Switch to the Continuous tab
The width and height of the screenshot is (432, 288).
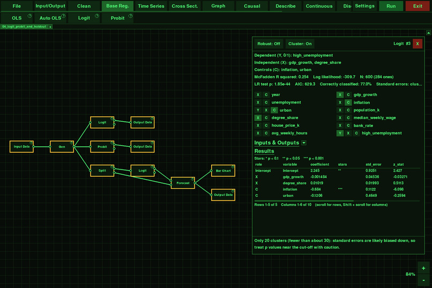319,6
